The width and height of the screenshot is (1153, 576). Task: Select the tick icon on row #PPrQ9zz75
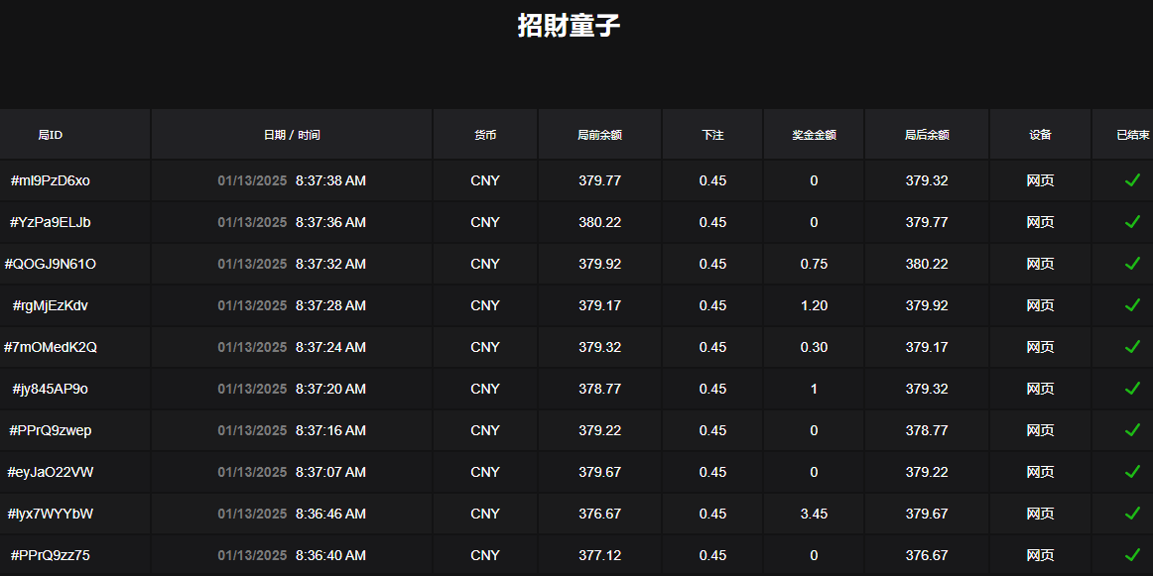tap(1130, 555)
